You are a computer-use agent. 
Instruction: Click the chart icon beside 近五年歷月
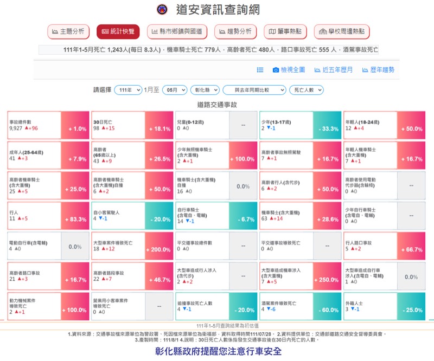(x=317, y=70)
